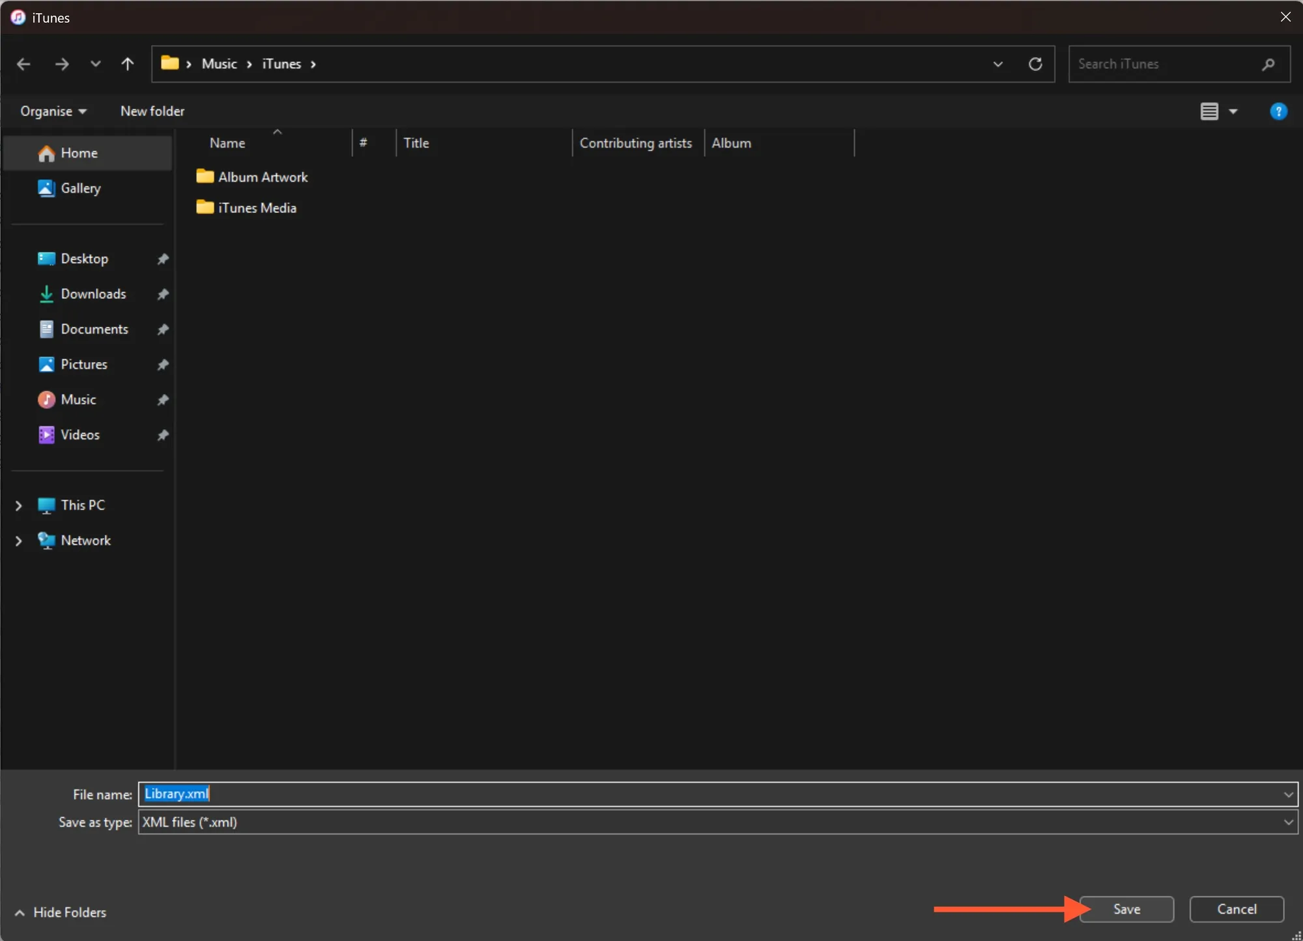Expand the Network tree node
Screen dimensions: 1303x941
click(18, 541)
